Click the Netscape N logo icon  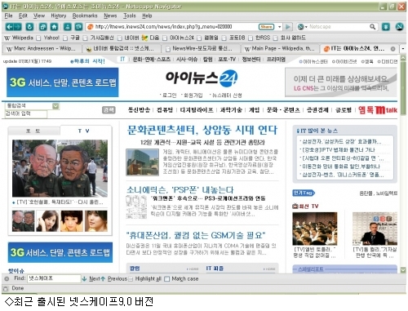coord(399,27)
